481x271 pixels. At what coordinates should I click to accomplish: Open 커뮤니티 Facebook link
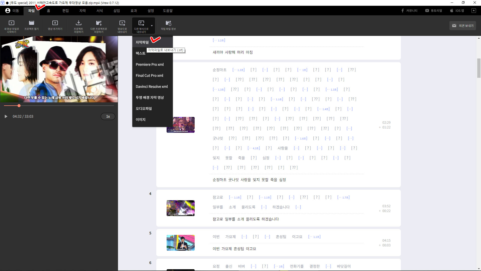coord(409,11)
